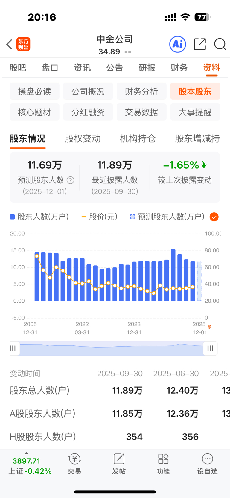Tap the 中金公司 stock title

coord(115,39)
